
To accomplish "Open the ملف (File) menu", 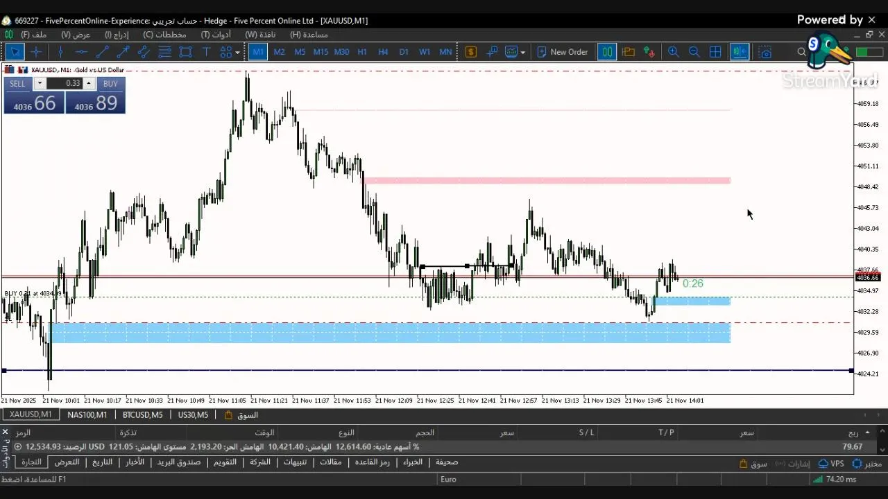I will pos(34,34).
